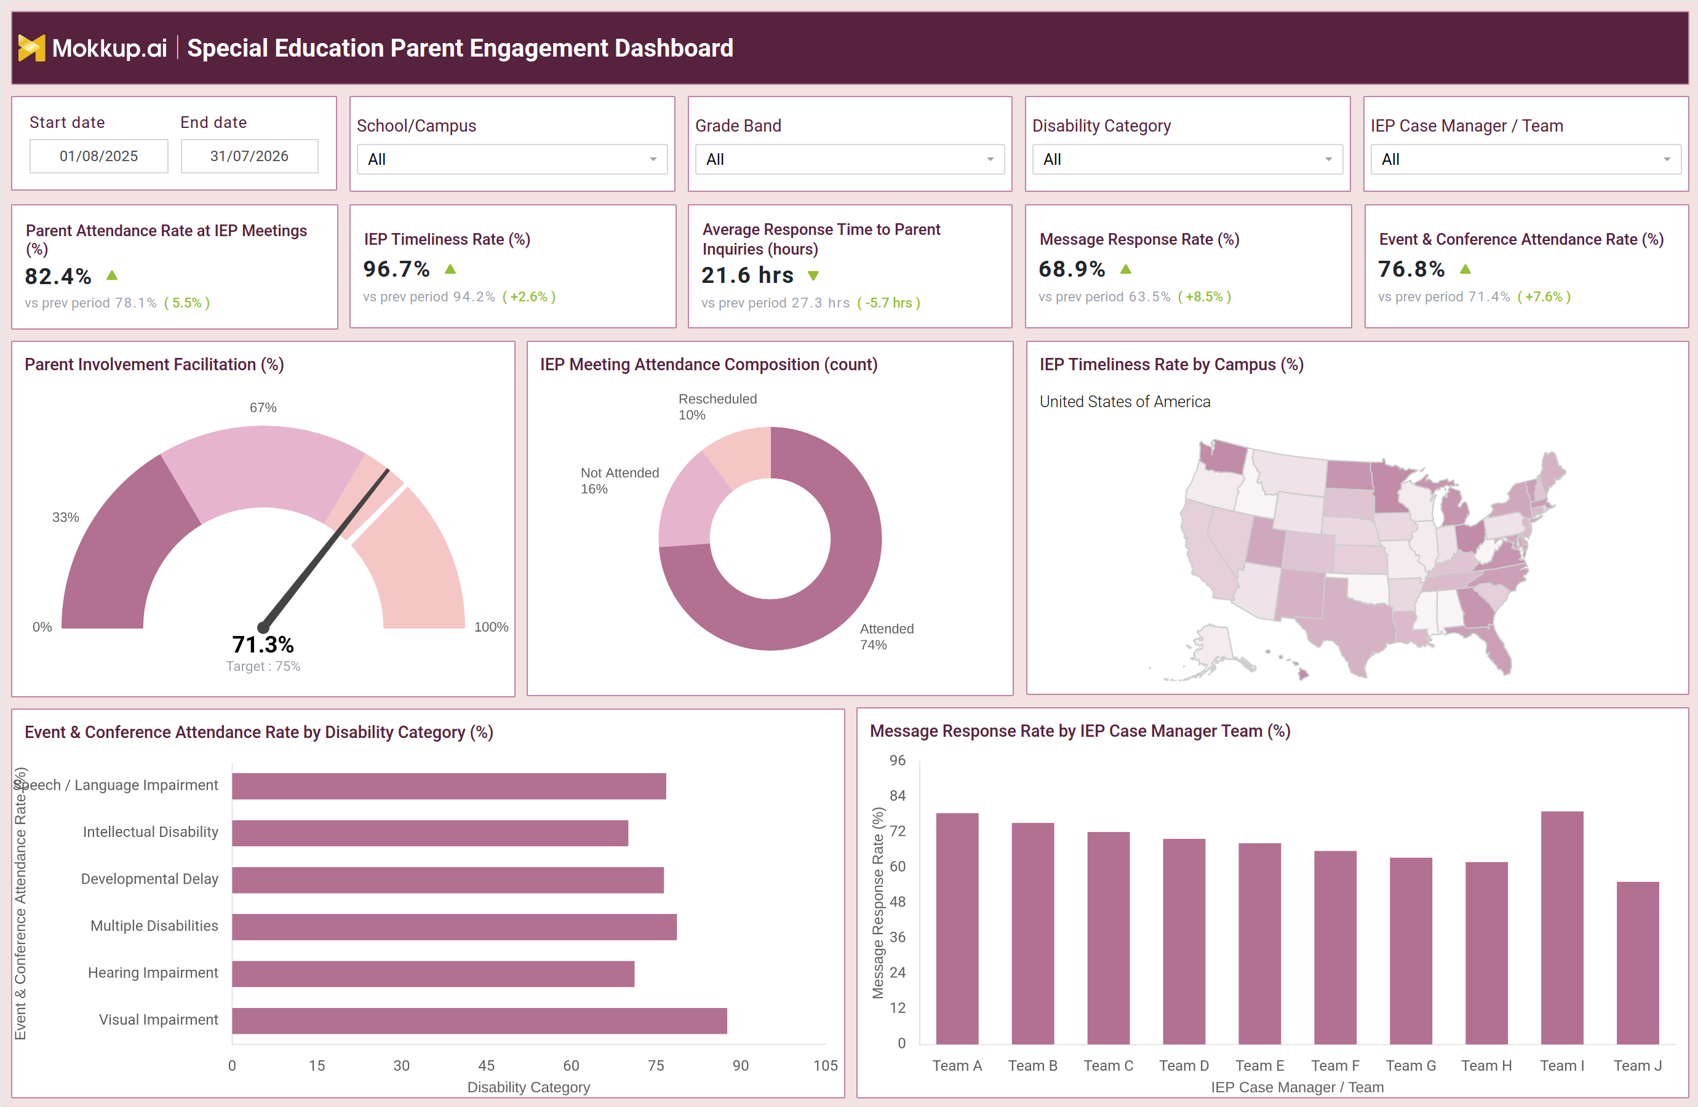Click the gauge segment between 33% and 67%

[x=264, y=467]
